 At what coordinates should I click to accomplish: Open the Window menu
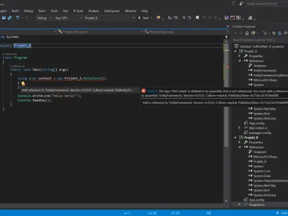[130, 11]
